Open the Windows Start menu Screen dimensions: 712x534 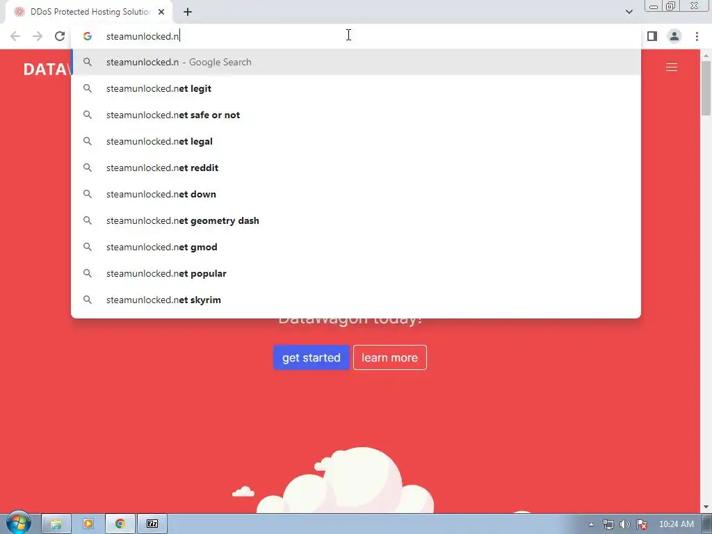coord(18,523)
